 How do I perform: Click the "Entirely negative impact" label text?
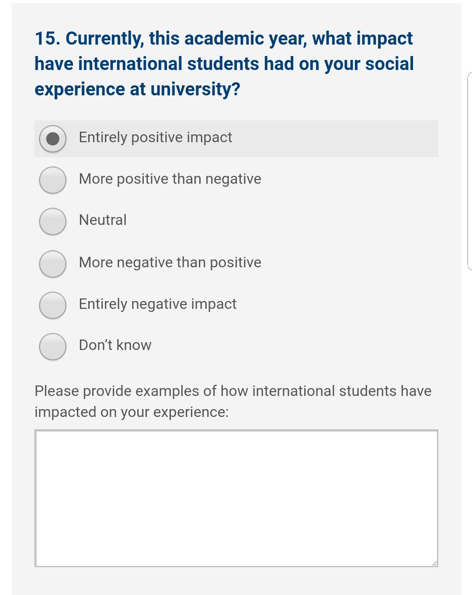[157, 303]
